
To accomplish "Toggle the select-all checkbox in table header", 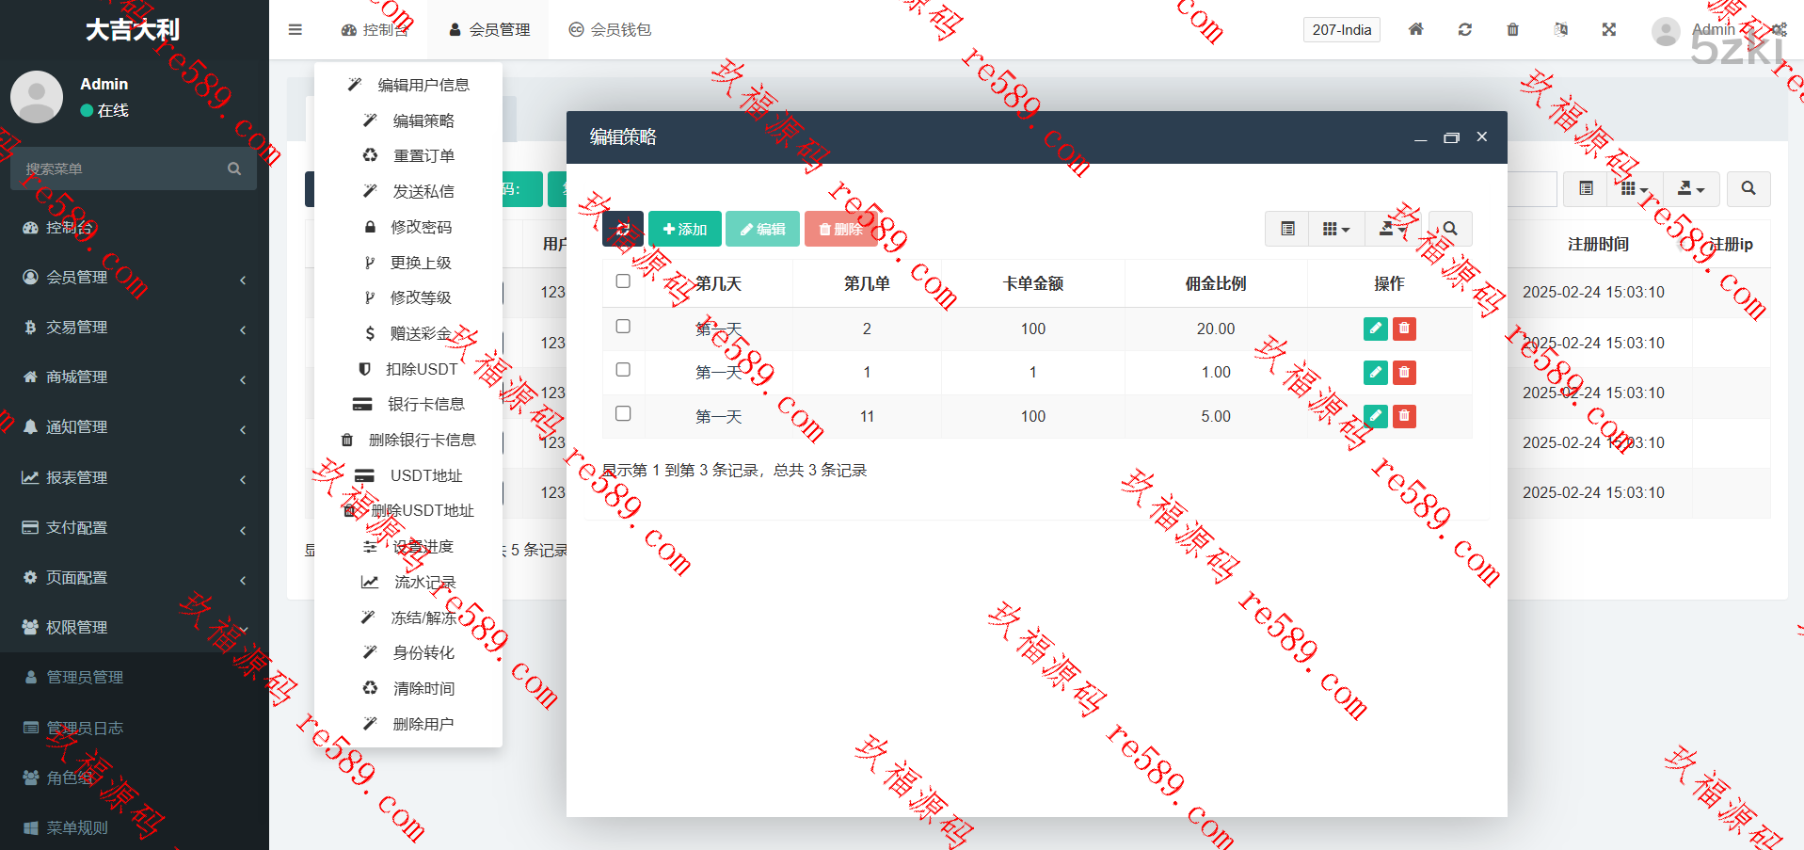I will coord(623,281).
